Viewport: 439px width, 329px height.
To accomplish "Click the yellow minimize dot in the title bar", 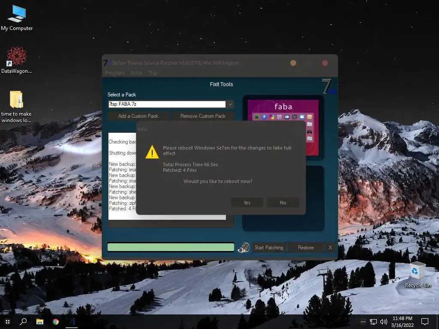I will pyautogui.click(x=293, y=63).
